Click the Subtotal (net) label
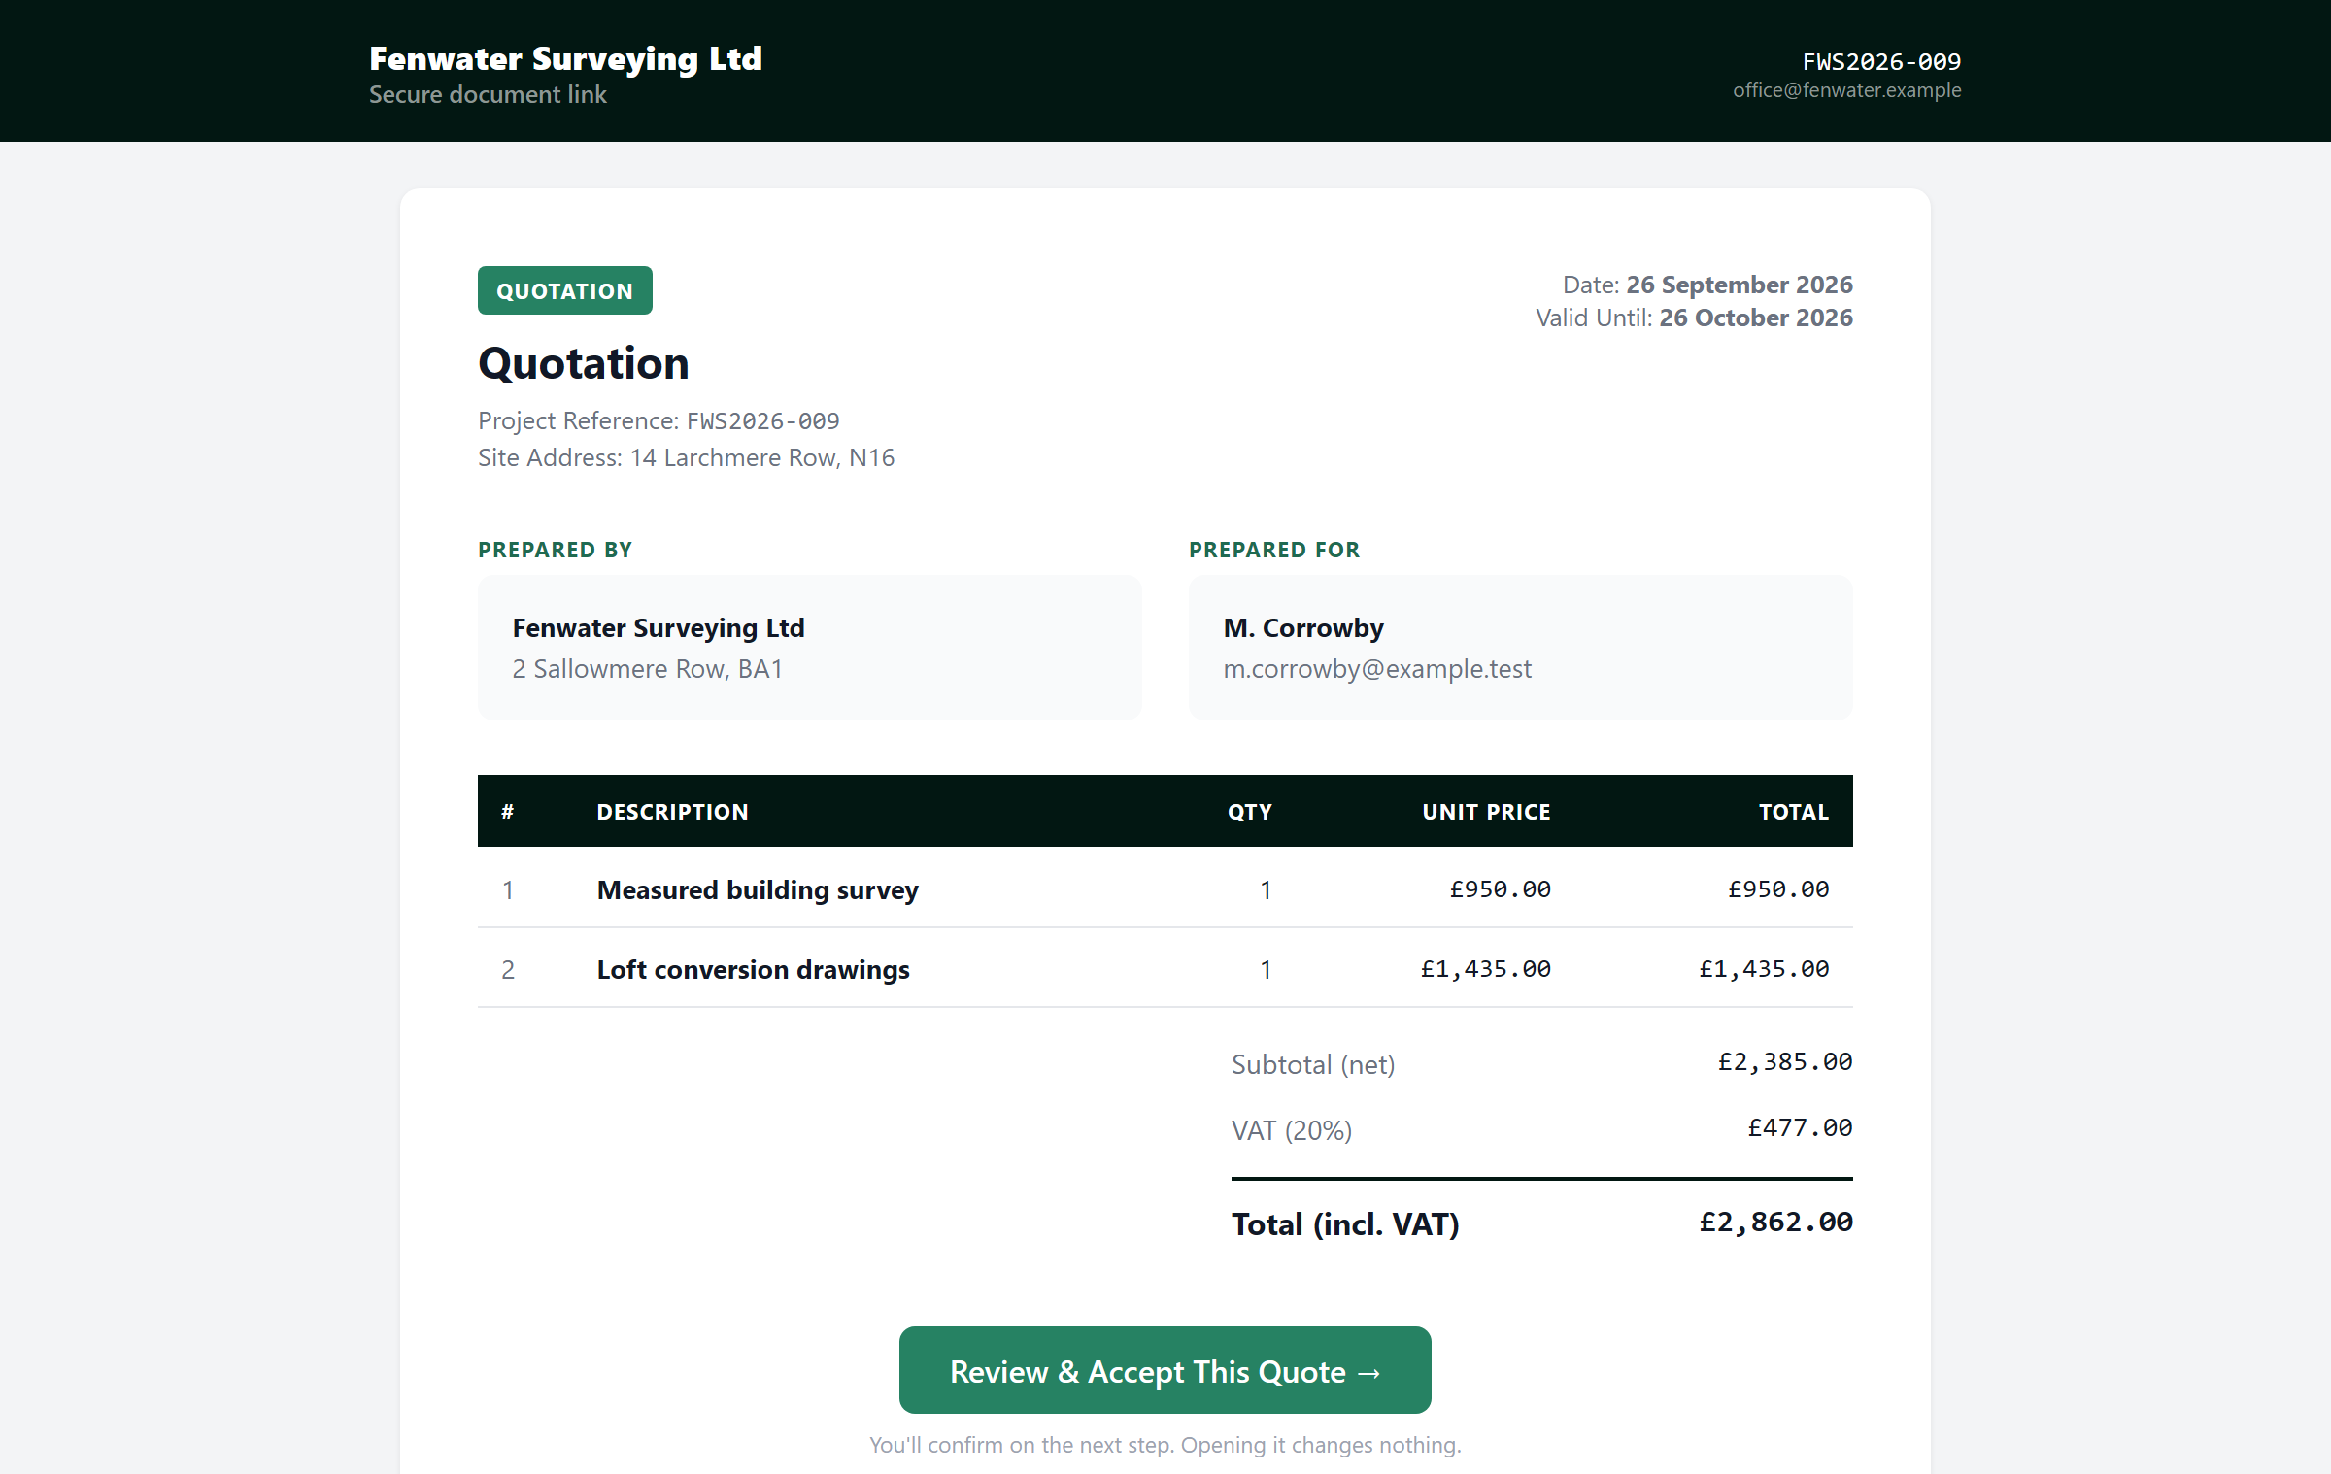The image size is (2331, 1474). click(1313, 1064)
